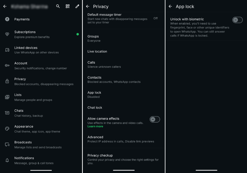The height and width of the screenshot is (173, 247).
Task: Open the QR code icon
Action: pos(68,6)
